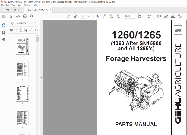Open the File menu
The width and height of the screenshot is (187, 135).
[2, 5]
